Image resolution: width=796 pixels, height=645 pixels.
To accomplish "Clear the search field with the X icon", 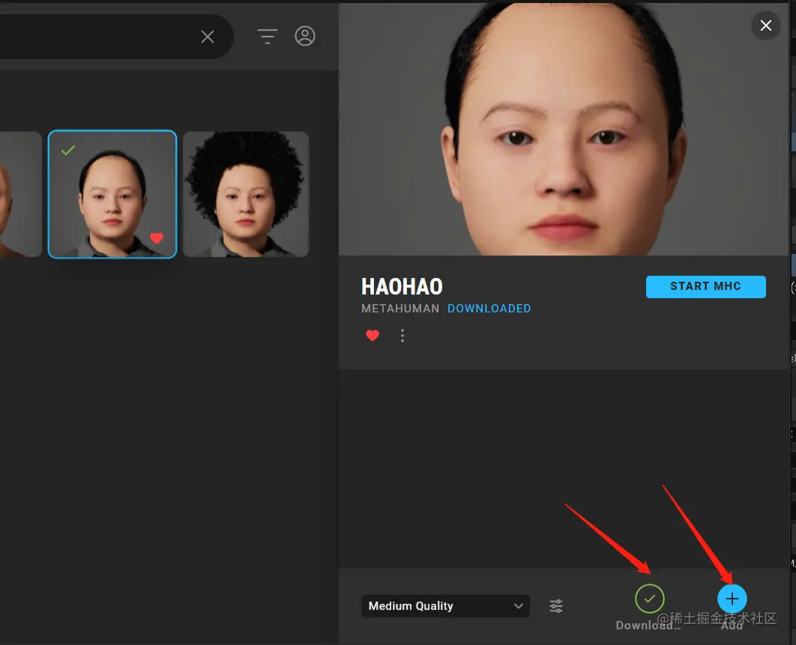I will pos(207,37).
